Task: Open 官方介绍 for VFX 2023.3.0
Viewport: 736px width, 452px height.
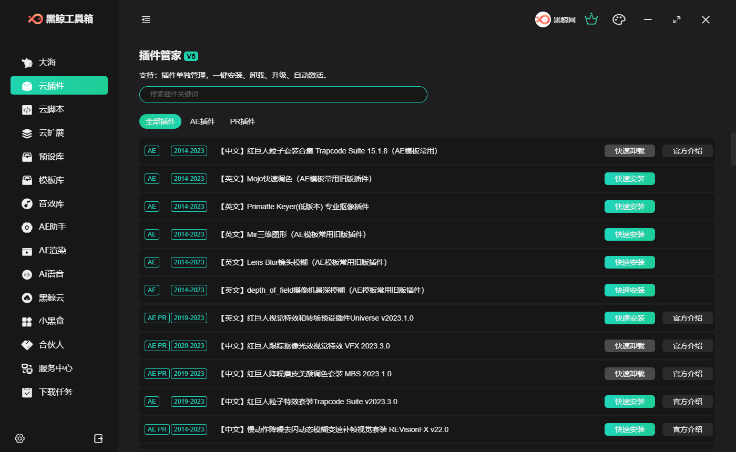Action: point(688,346)
